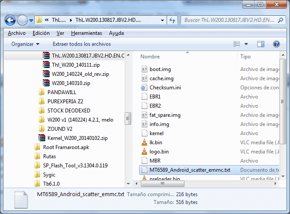Viewport: 290px width, 214px height.
Task: Click the Forward navigation arrow button
Action: (22, 20)
